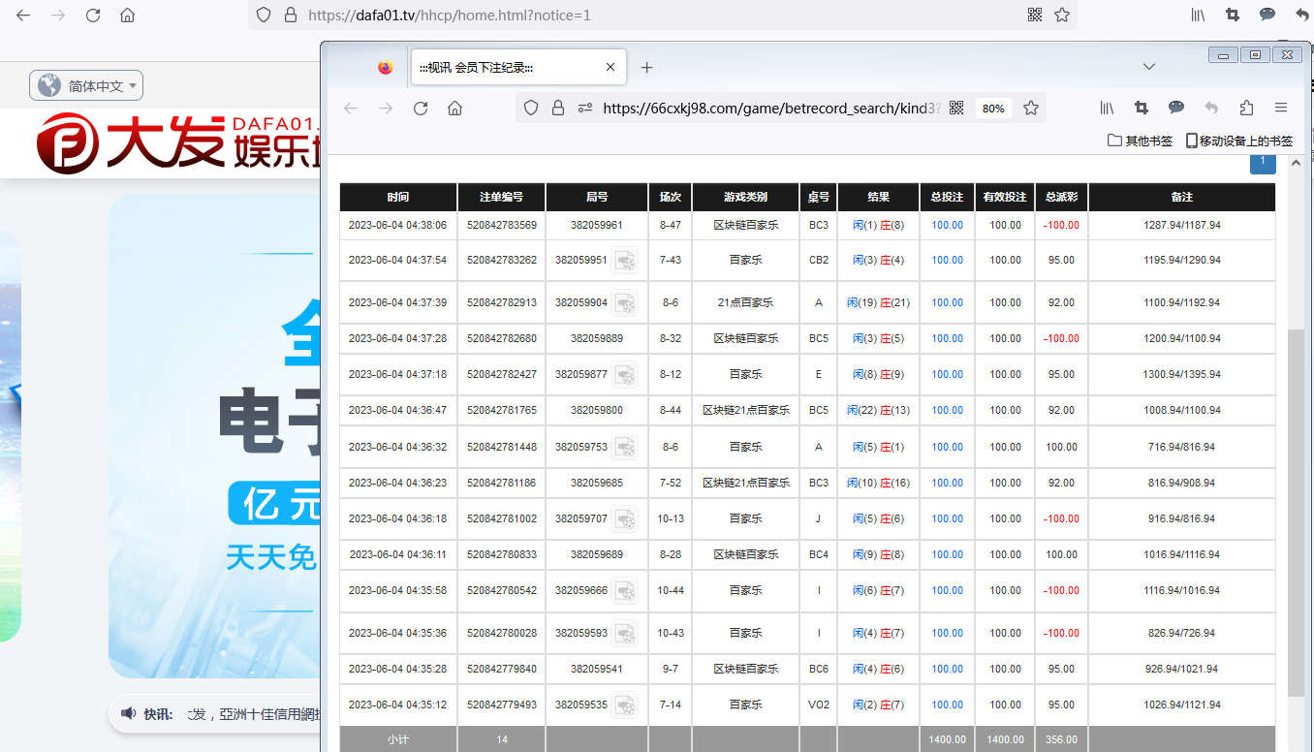
Task: Click the speaker icon next to 快讯 news ticker
Action: (128, 714)
